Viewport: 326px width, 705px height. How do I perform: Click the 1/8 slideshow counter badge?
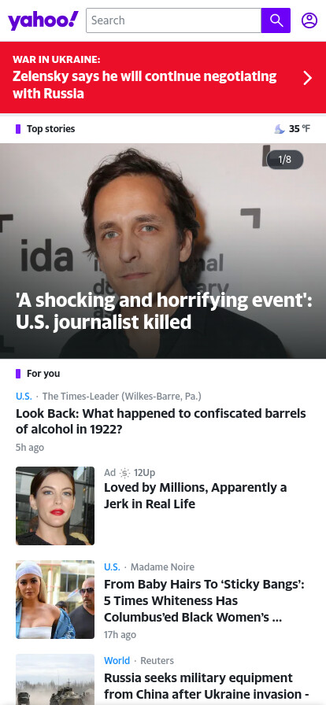tap(284, 160)
